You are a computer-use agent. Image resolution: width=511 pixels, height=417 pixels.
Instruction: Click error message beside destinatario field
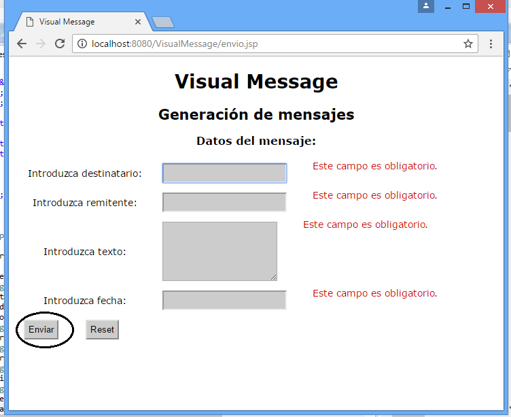click(x=375, y=166)
